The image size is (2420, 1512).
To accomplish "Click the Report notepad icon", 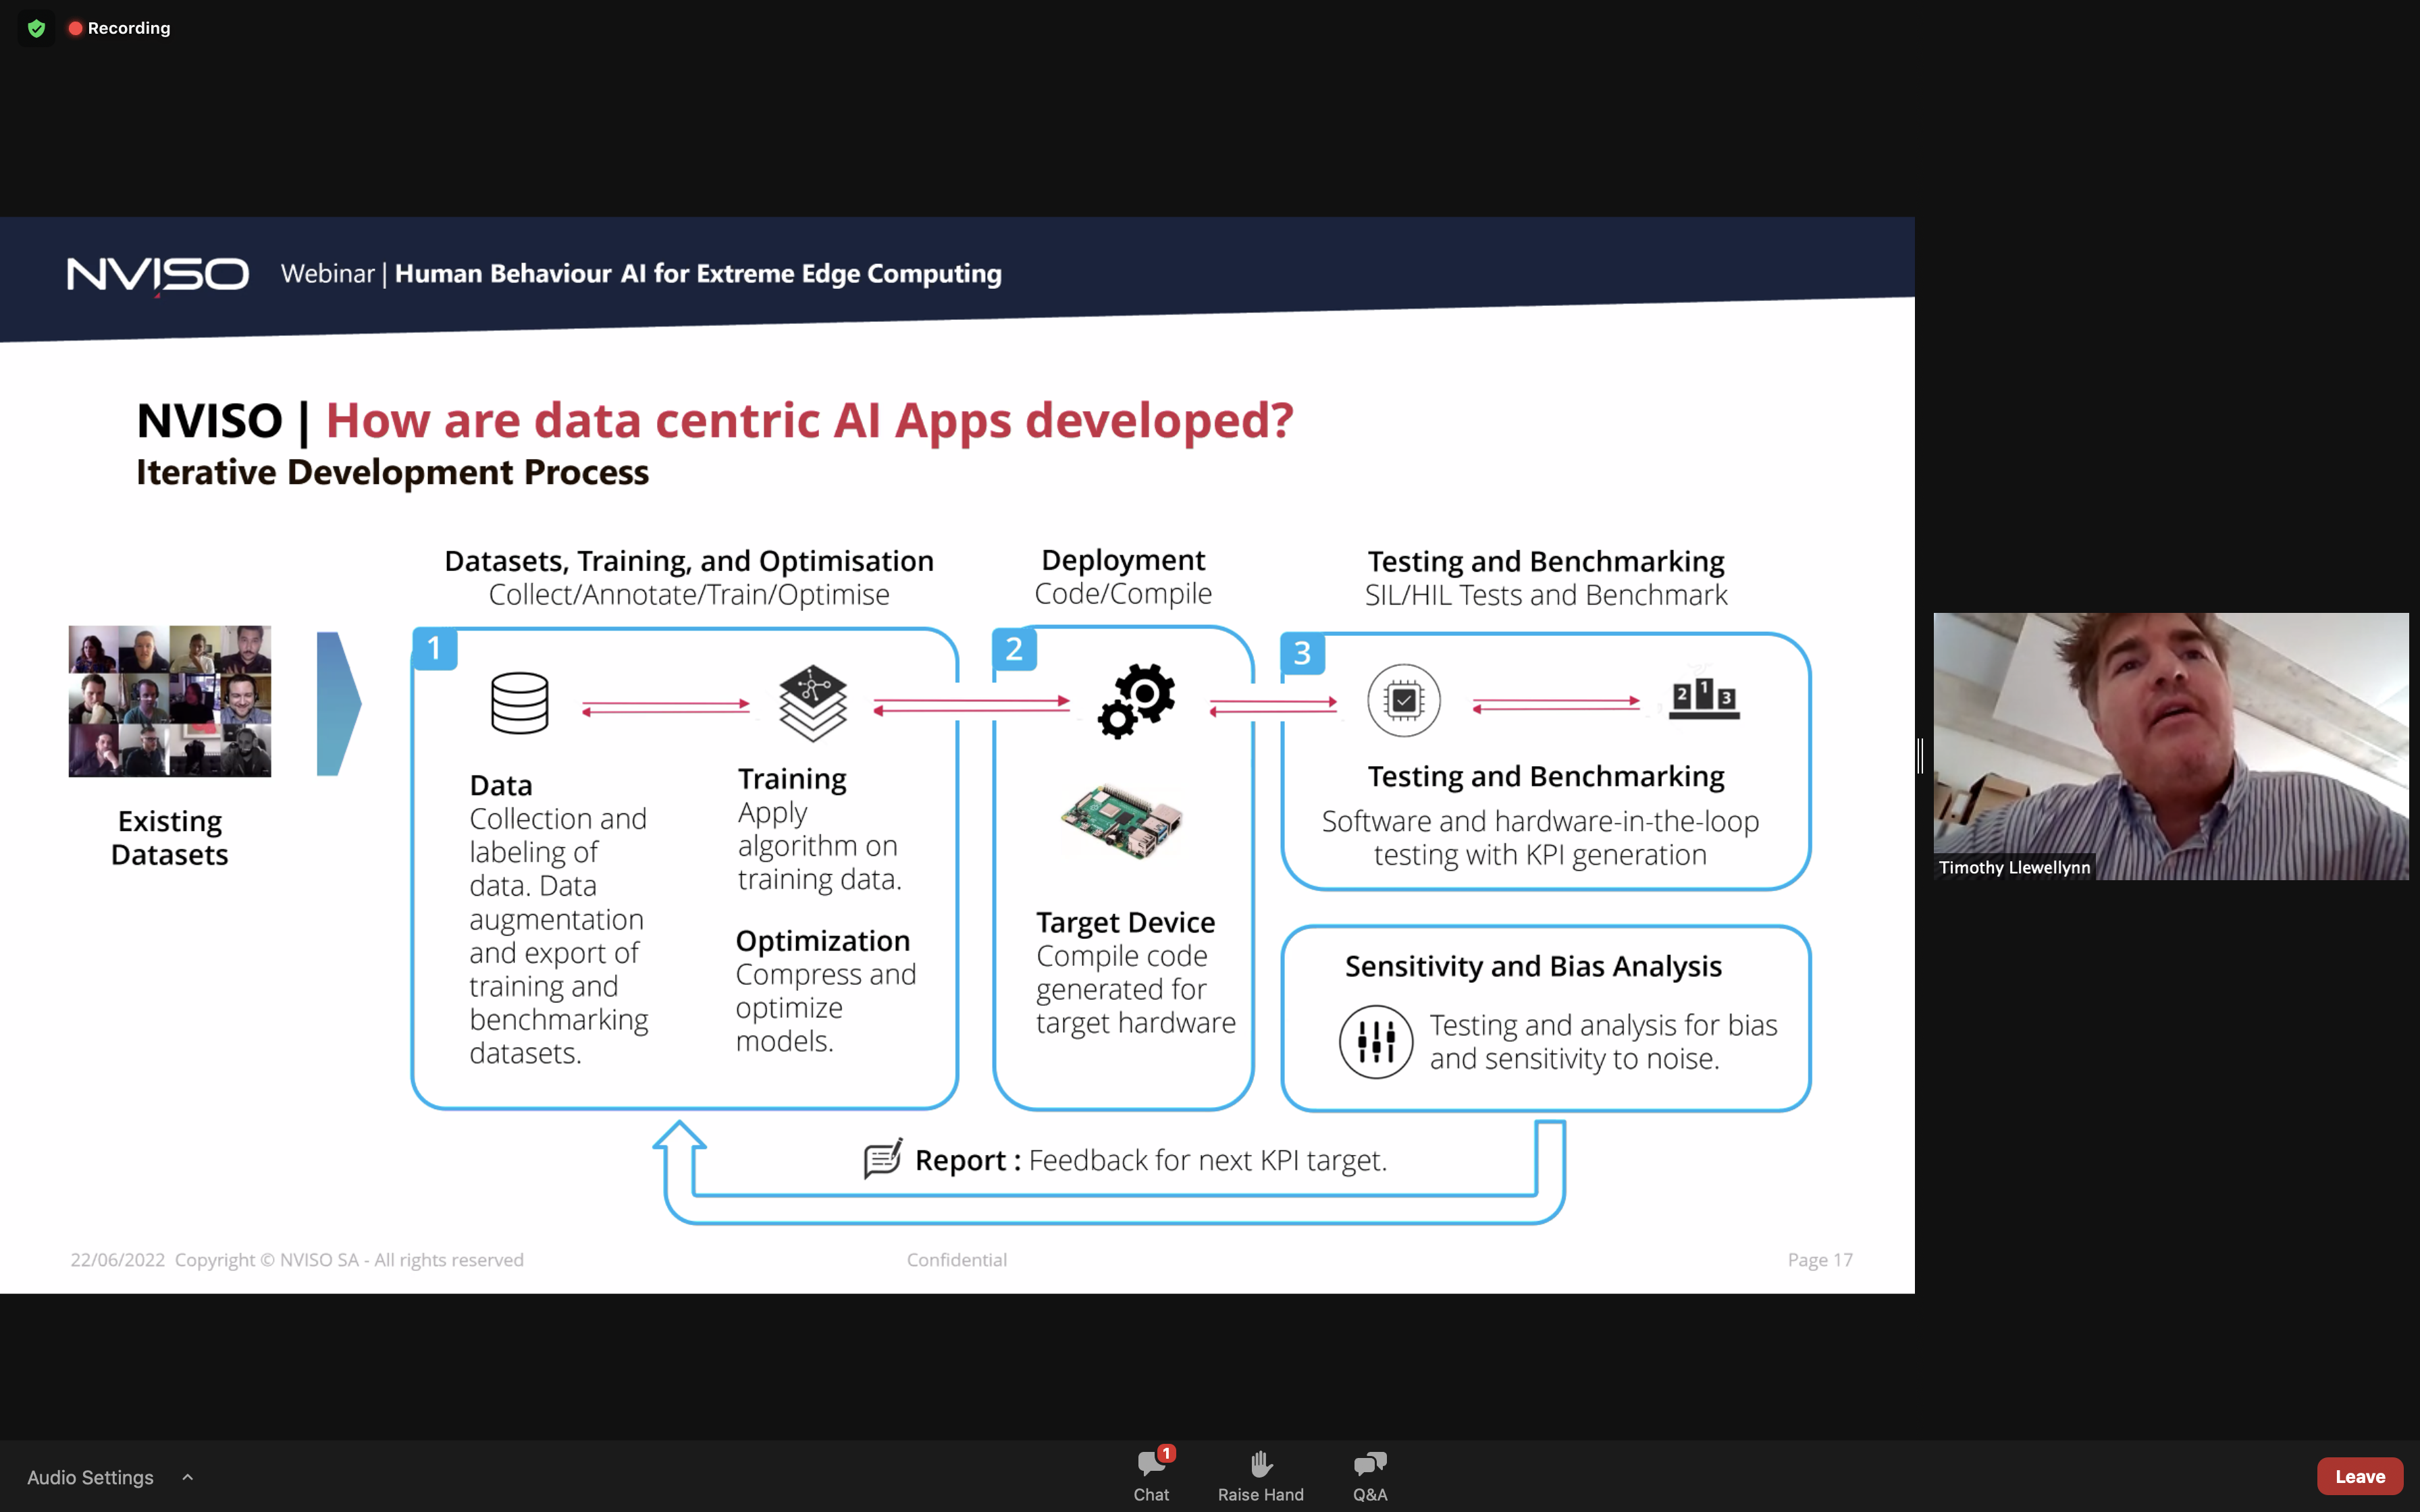I will pos(883,1159).
